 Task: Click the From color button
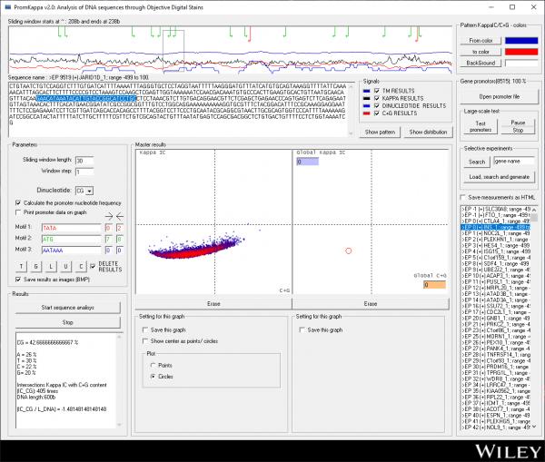481,41
